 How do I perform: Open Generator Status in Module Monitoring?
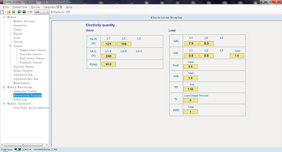(25, 92)
